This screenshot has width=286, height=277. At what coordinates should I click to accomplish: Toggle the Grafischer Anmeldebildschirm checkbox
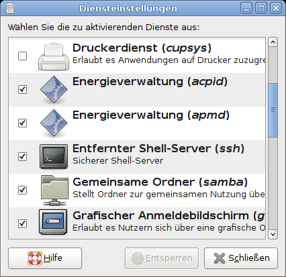click(22, 223)
